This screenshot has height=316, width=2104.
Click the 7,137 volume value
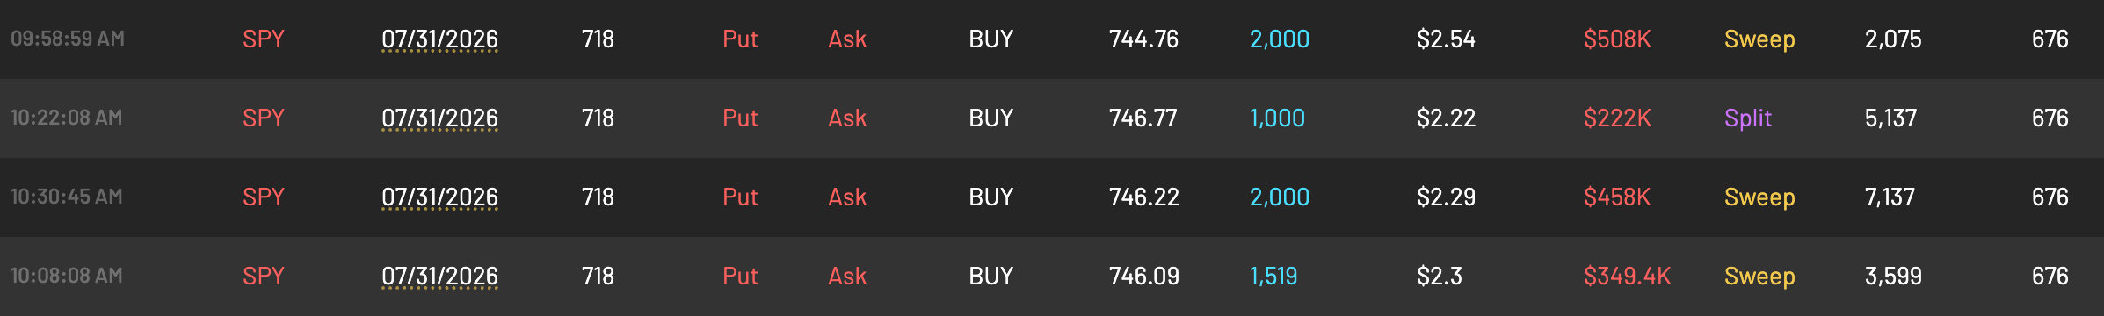point(1890,197)
